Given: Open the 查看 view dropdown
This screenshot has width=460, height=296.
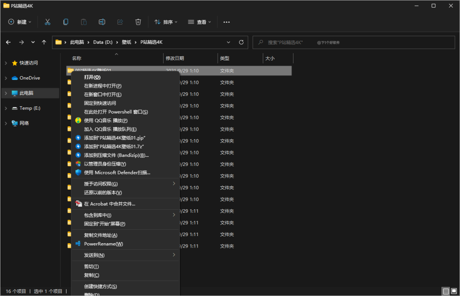Looking at the screenshot, I should click(198, 22).
